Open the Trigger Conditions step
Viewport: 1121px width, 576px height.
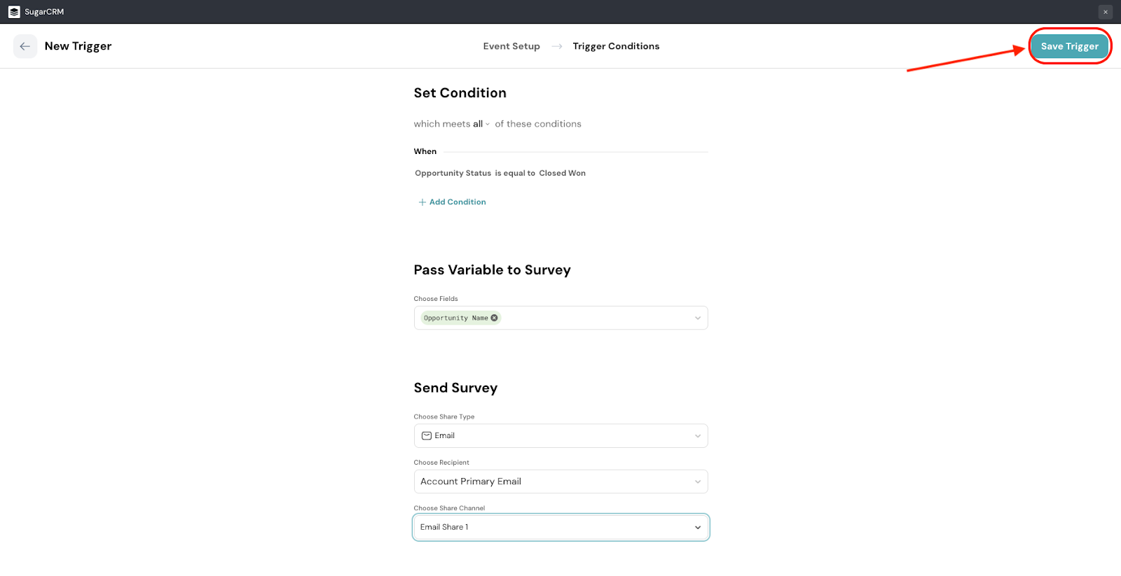click(616, 46)
